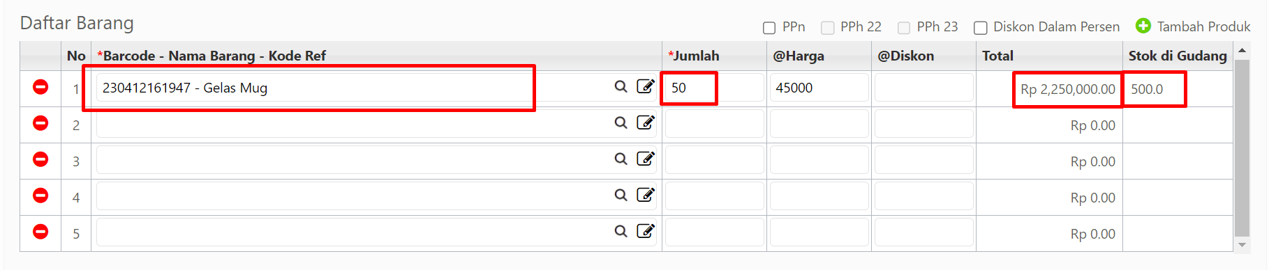
Task: Click the Tambah Produk link
Action: [1203, 26]
